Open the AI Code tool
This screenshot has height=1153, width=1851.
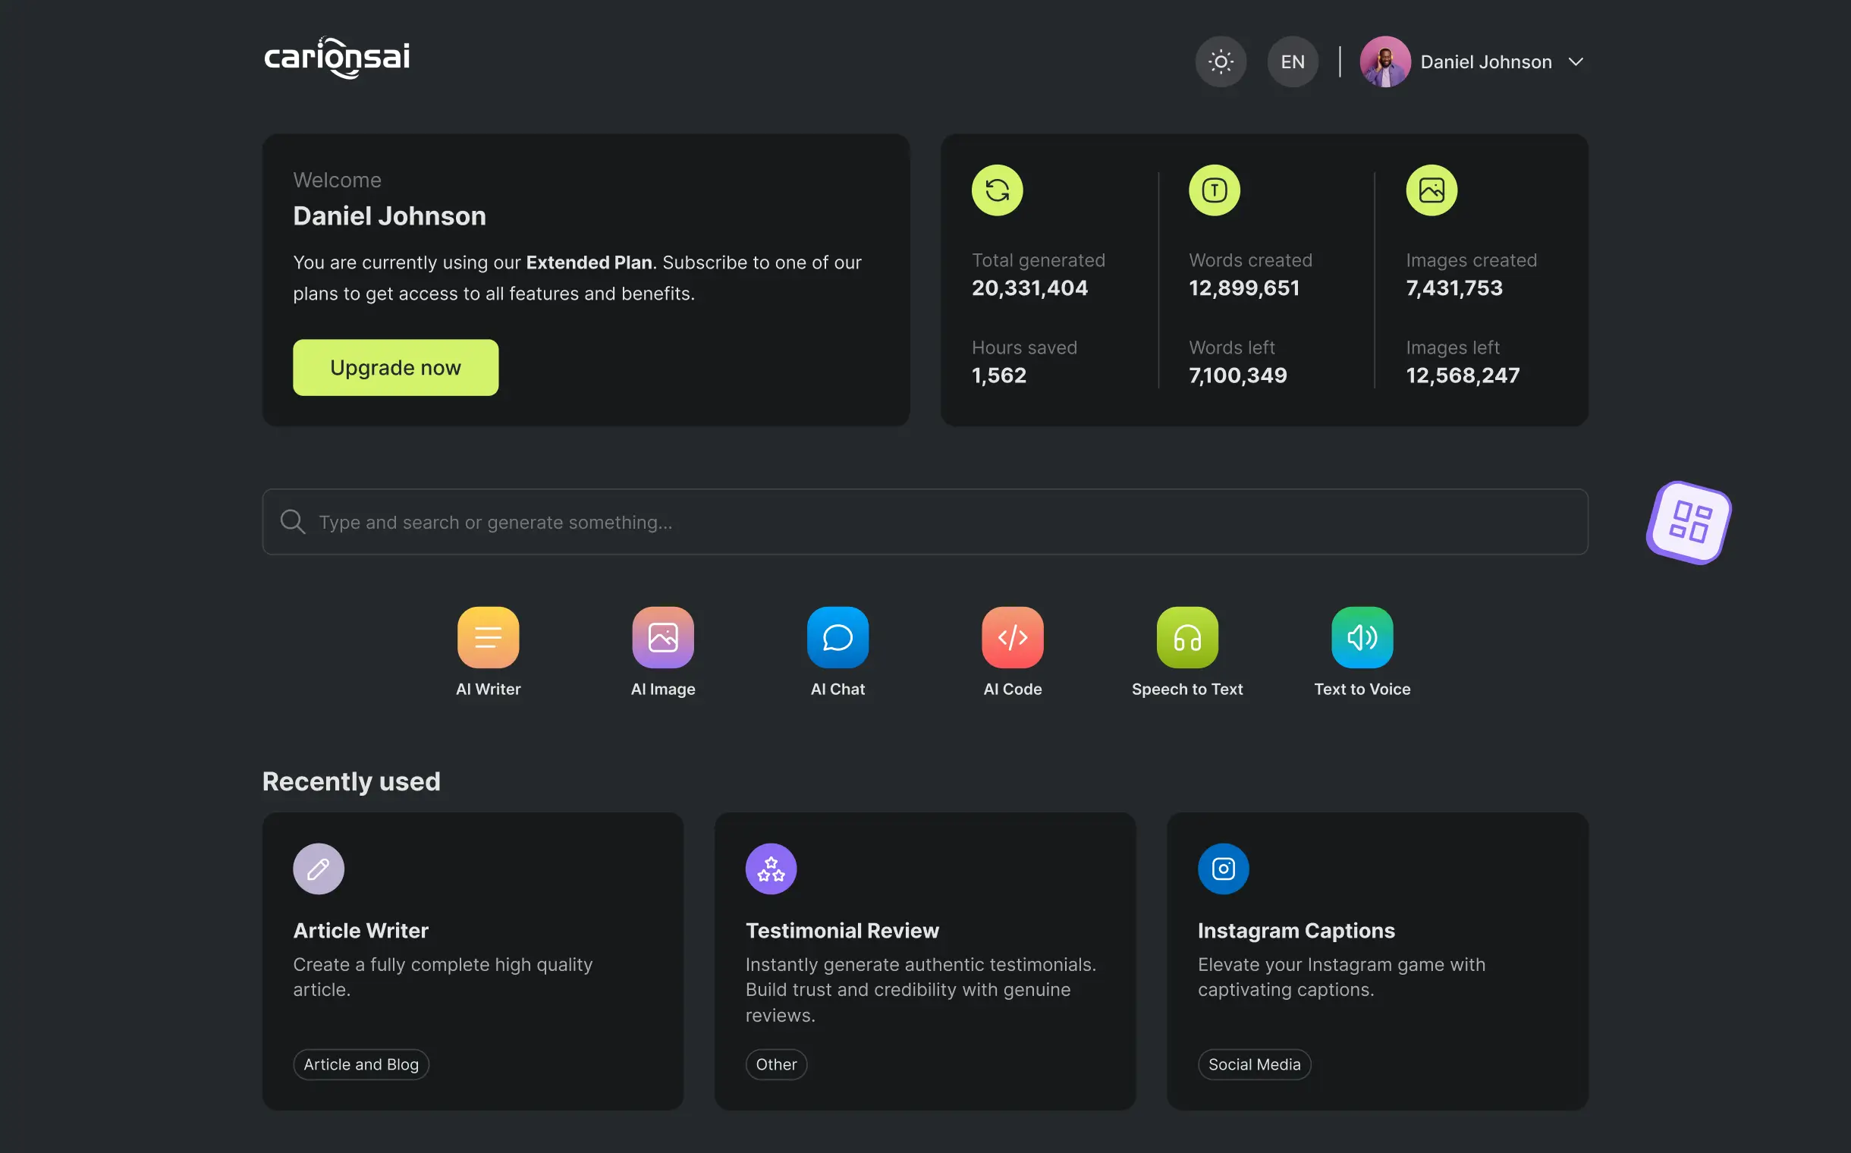coord(1012,636)
